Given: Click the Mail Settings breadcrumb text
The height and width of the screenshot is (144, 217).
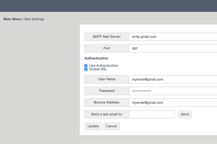Looking at the screenshot, I should [x=34, y=19].
